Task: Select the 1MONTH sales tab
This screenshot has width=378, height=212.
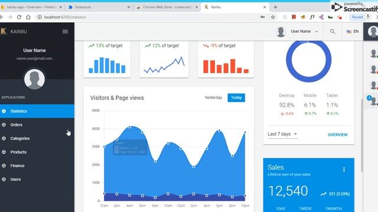Action: coord(333,208)
